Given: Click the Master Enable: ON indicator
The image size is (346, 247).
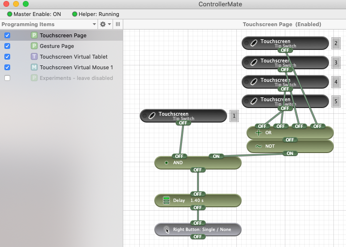Looking at the screenshot, I should (34, 14).
